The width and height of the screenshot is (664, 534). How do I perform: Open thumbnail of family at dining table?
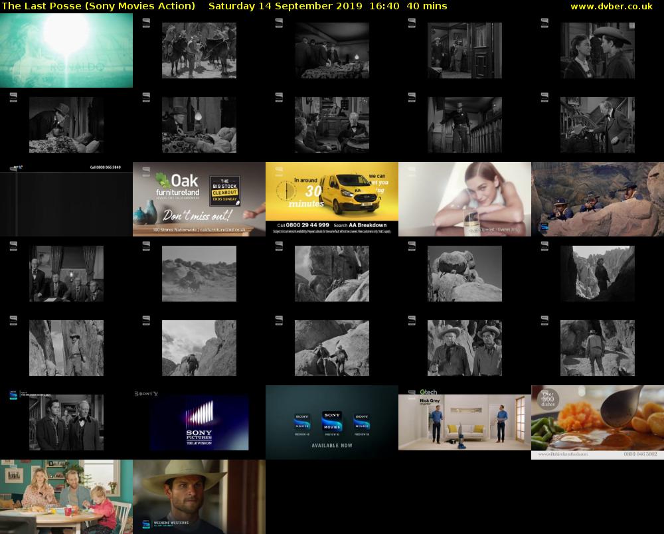coord(66,497)
